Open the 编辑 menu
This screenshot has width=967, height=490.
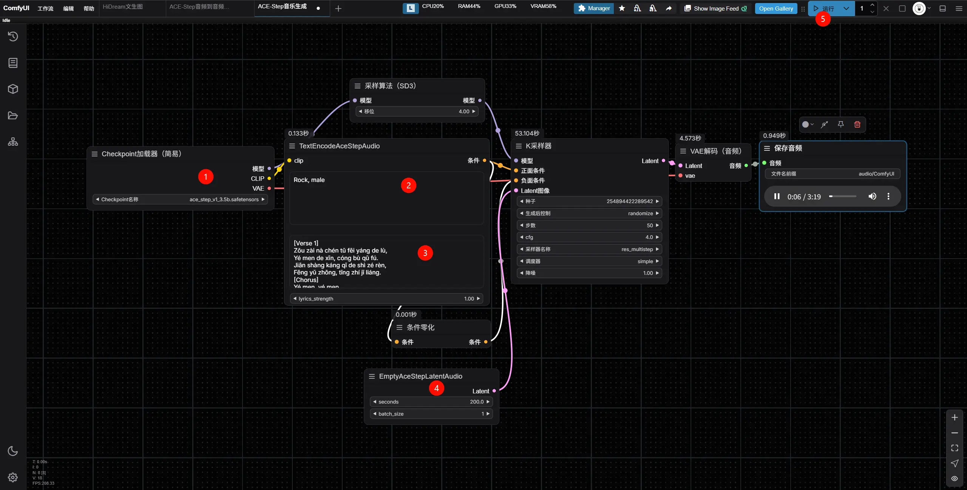click(x=68, y=8)
